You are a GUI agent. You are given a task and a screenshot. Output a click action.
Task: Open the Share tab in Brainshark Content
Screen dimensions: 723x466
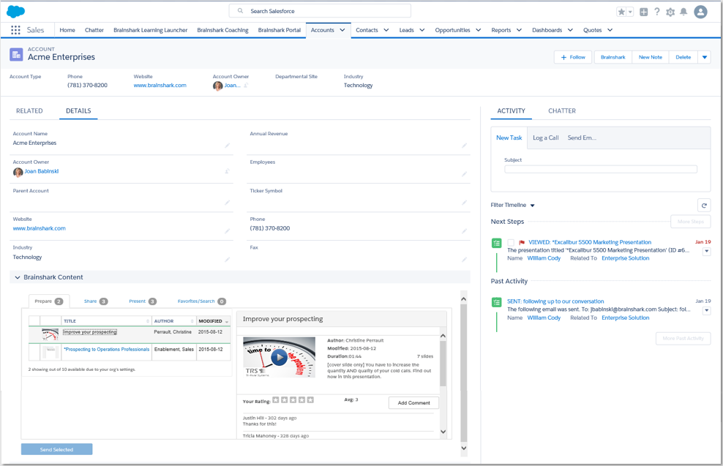tap(95, 301)
